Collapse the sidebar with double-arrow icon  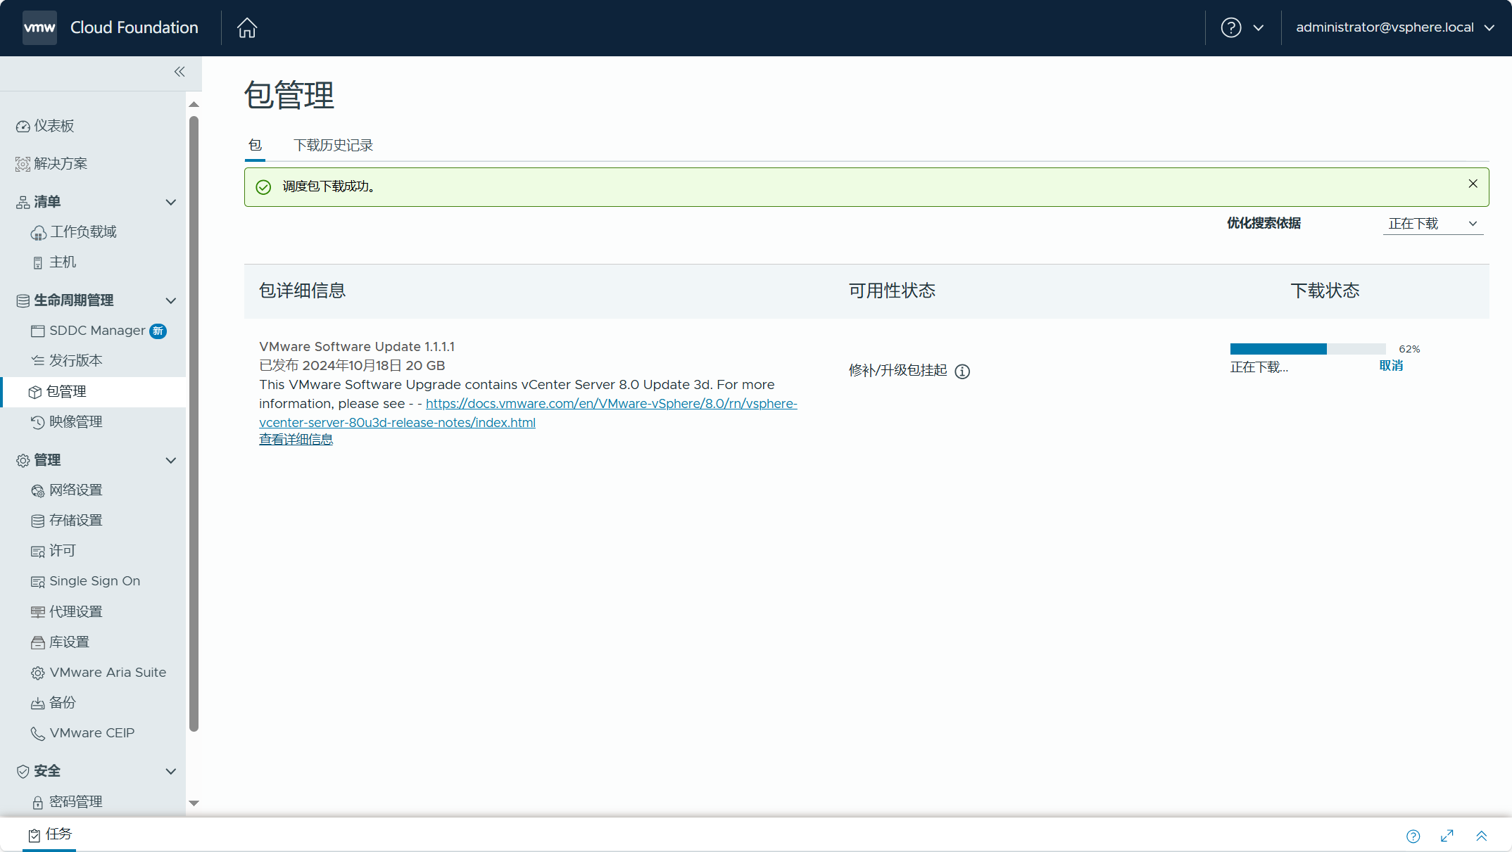tap(179, 72)
